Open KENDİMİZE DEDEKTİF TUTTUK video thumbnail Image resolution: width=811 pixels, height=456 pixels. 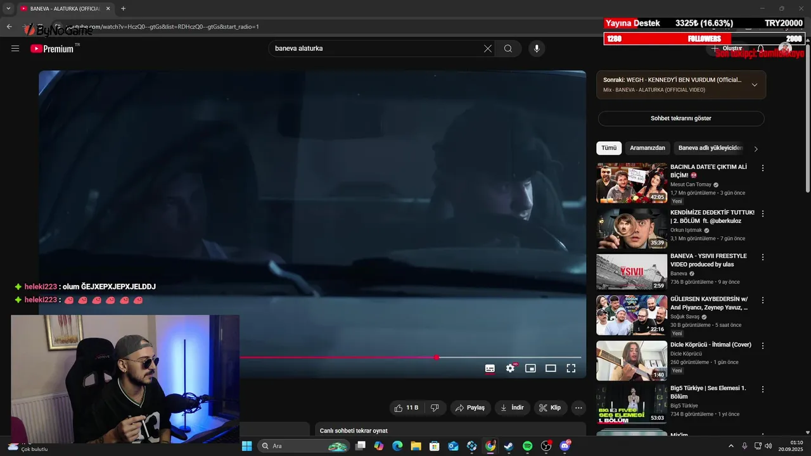[632, 229]
